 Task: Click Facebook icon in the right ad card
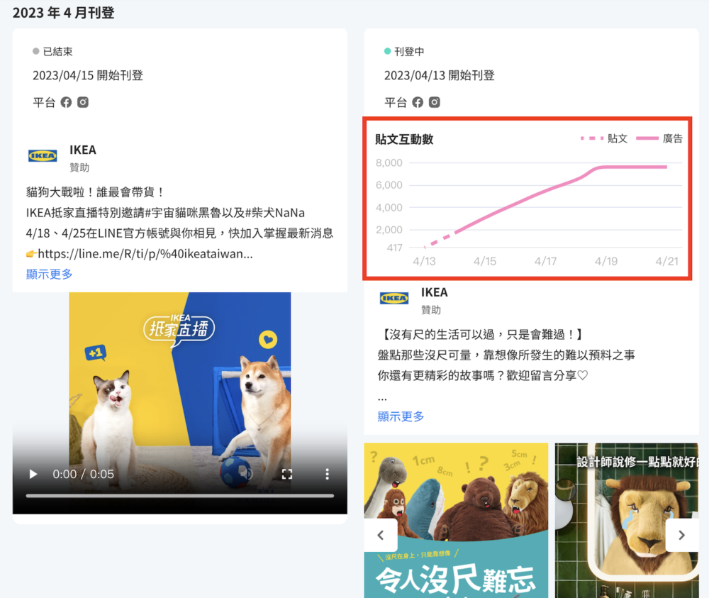[x=418, y=102]
